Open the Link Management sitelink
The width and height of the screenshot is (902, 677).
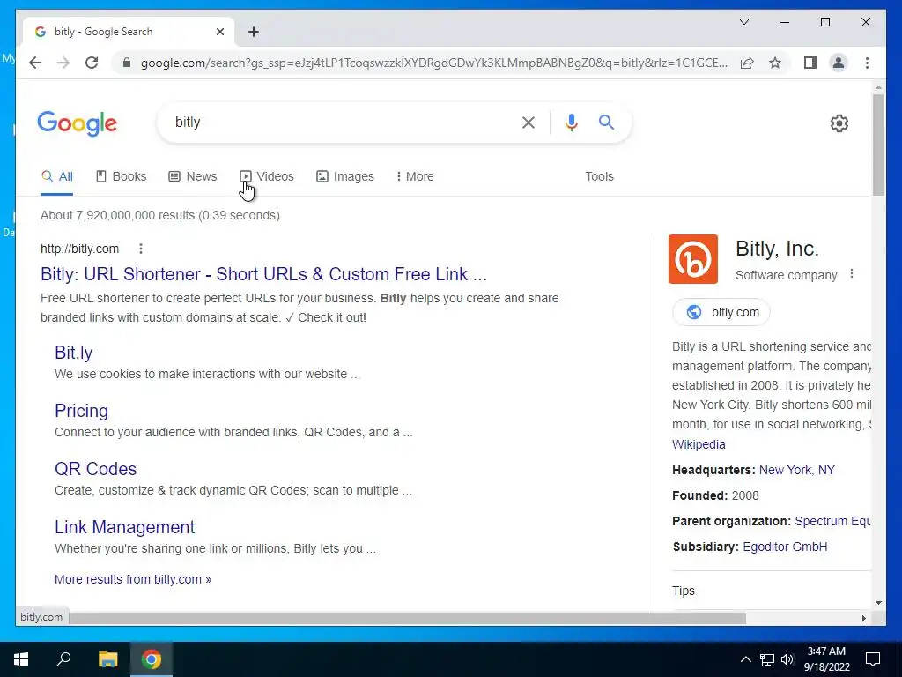tap(125, 527)
